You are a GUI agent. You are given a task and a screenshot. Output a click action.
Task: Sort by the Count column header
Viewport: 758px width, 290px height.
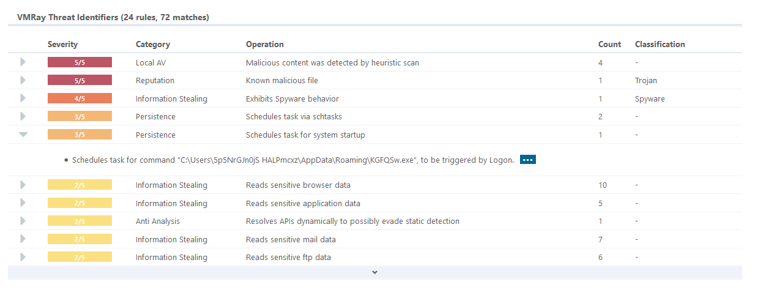click(x=609, y=44)
